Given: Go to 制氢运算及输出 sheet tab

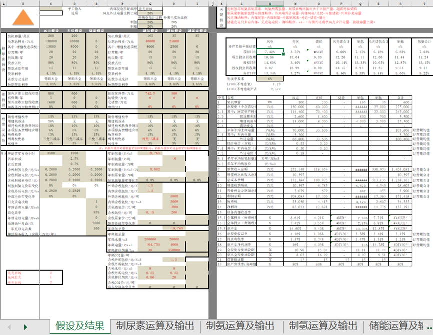Looking at the screenshot, I should 322,326.
